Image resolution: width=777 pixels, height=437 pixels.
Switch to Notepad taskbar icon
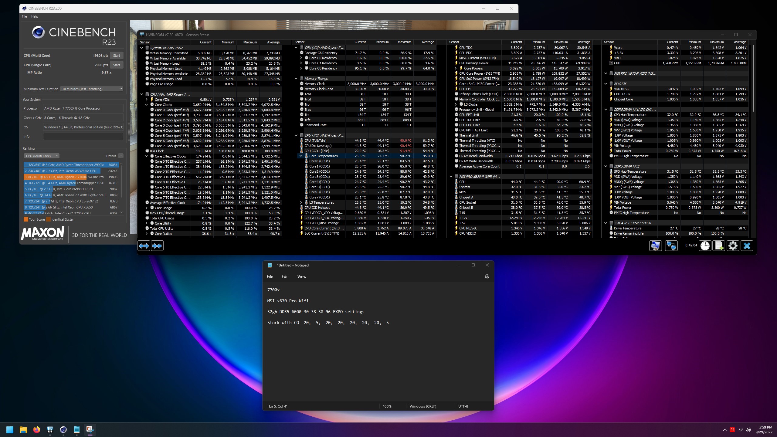pyautogui.click(x=77, y=430)
